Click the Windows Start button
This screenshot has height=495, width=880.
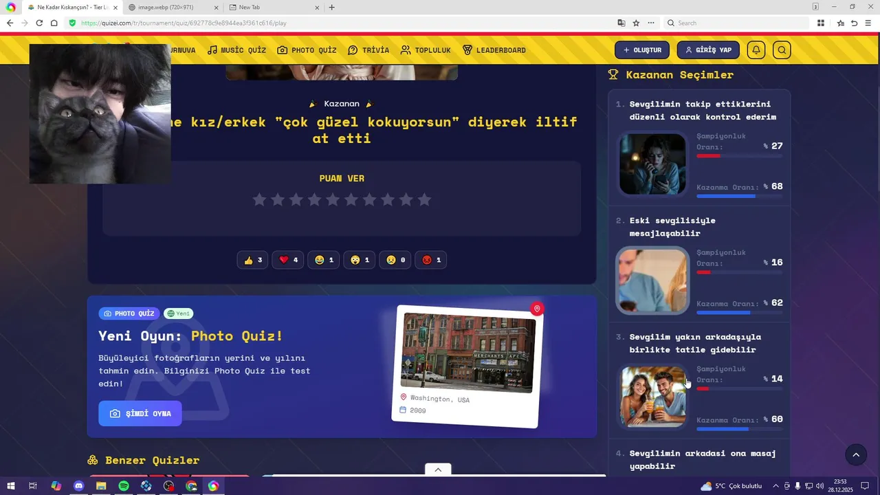pos(11,486)
